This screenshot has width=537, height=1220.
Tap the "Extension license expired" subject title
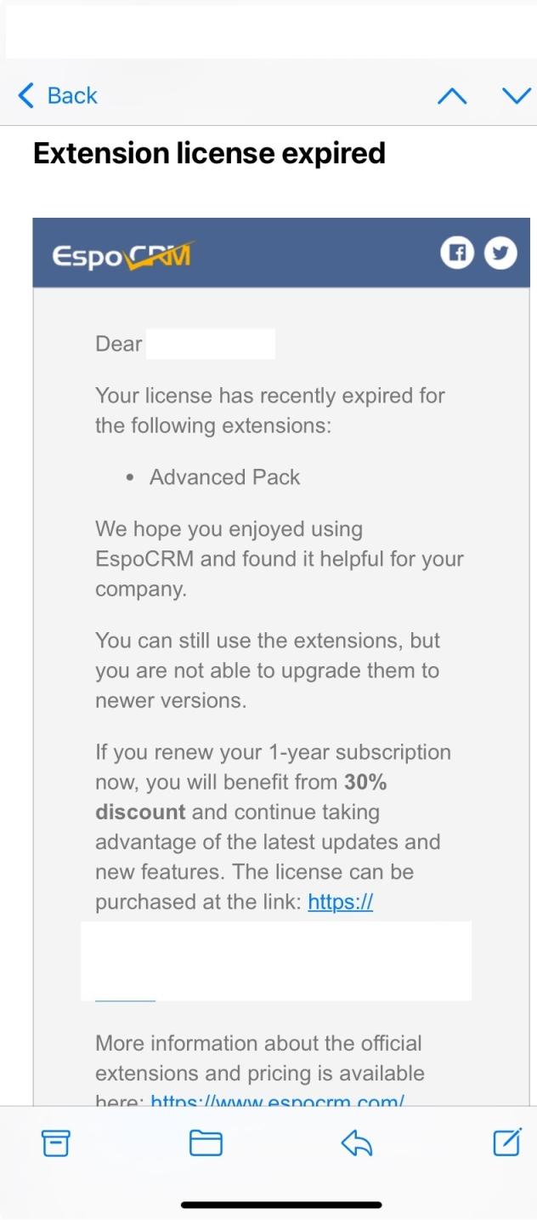pos(209,153)
